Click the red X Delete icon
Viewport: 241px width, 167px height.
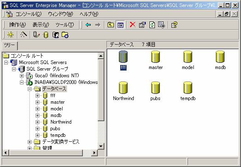(x=133, y=24)
